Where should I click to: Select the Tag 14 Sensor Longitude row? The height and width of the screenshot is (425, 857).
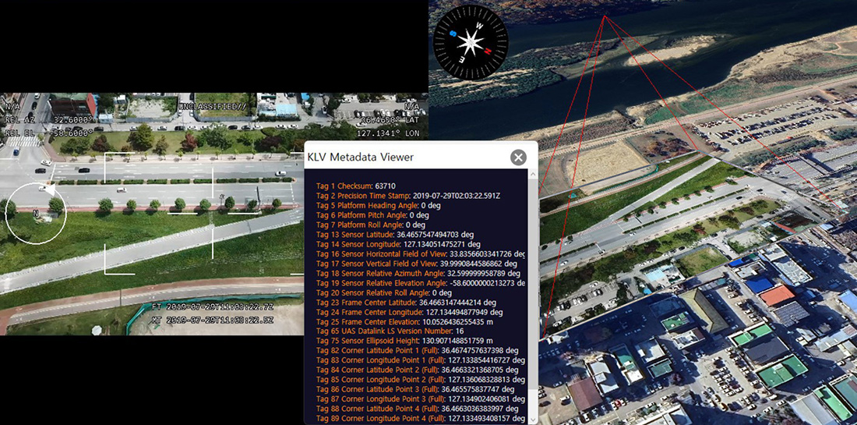[x=399, y=244]
